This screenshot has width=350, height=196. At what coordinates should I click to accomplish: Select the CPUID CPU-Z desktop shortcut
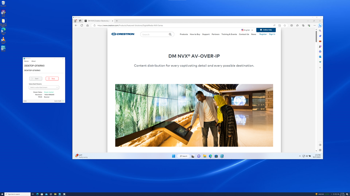pyautogui.click(x=3, y=13)
